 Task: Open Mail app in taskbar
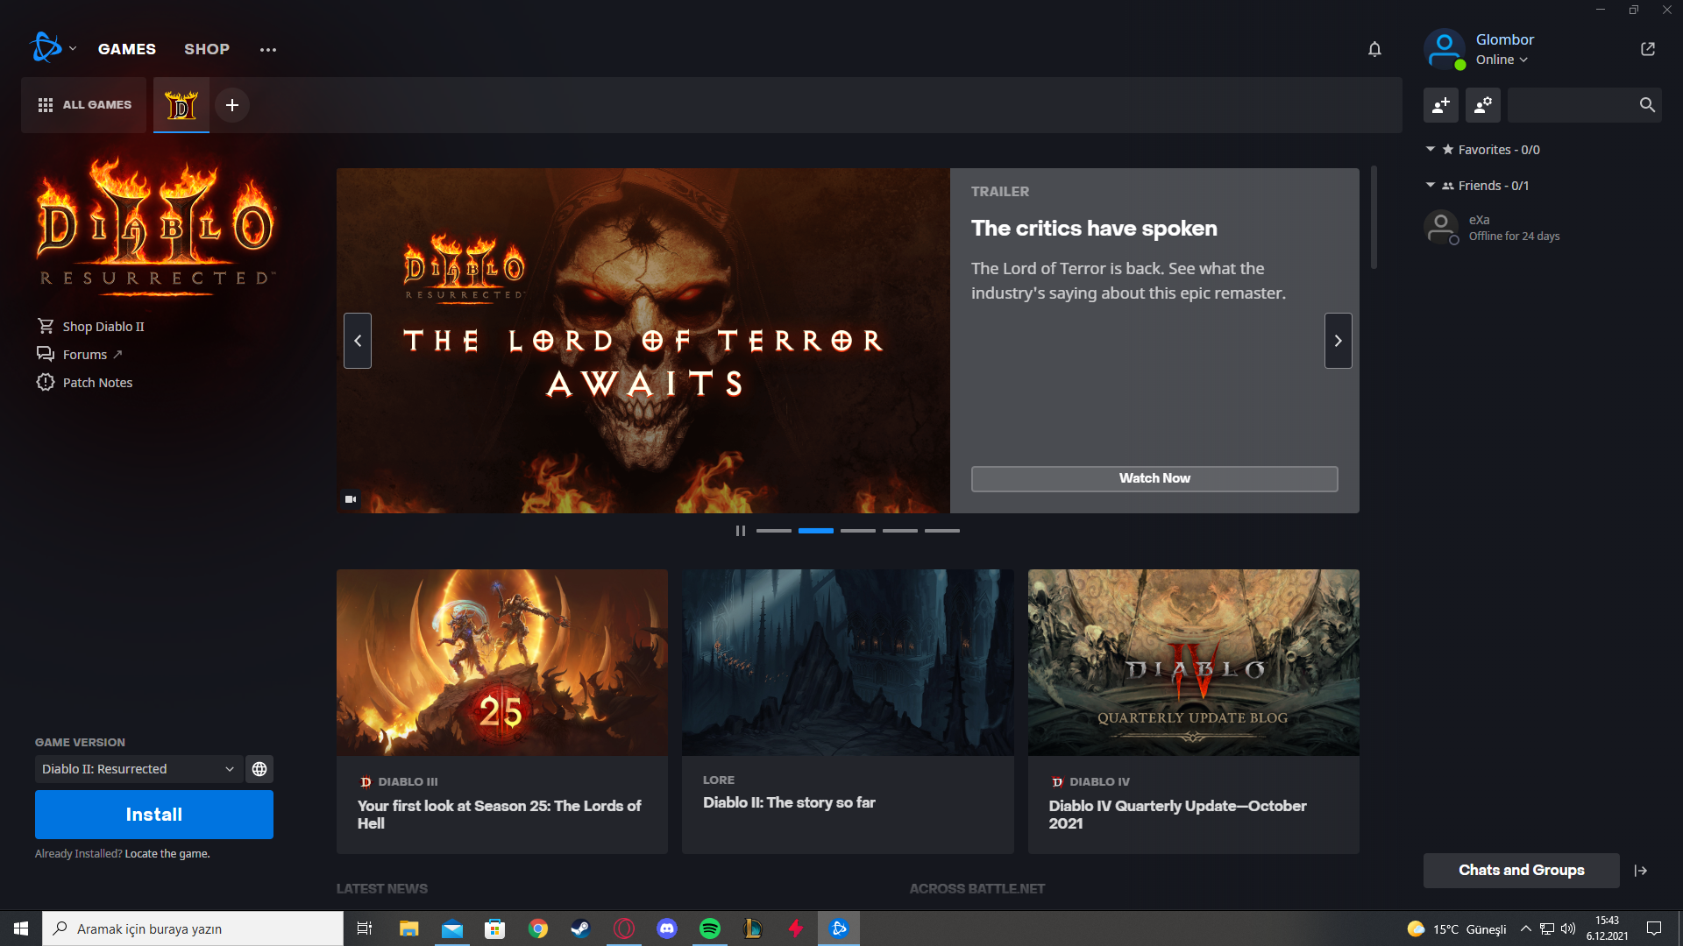(x=452, y=928)
